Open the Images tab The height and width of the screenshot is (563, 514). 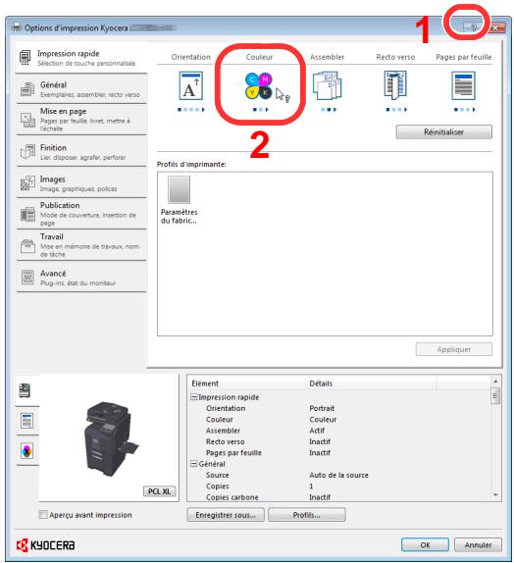(81, 182)
